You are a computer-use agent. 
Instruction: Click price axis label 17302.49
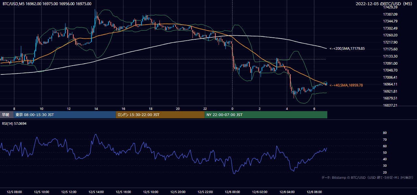coord(390,28)
